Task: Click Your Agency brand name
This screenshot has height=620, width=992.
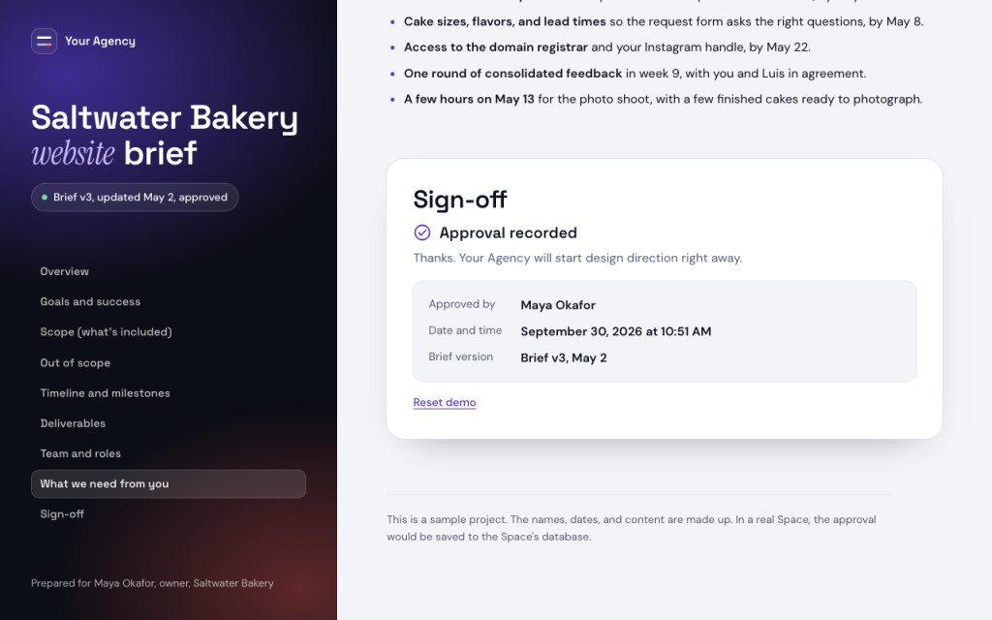Action: tap(100, 41)
